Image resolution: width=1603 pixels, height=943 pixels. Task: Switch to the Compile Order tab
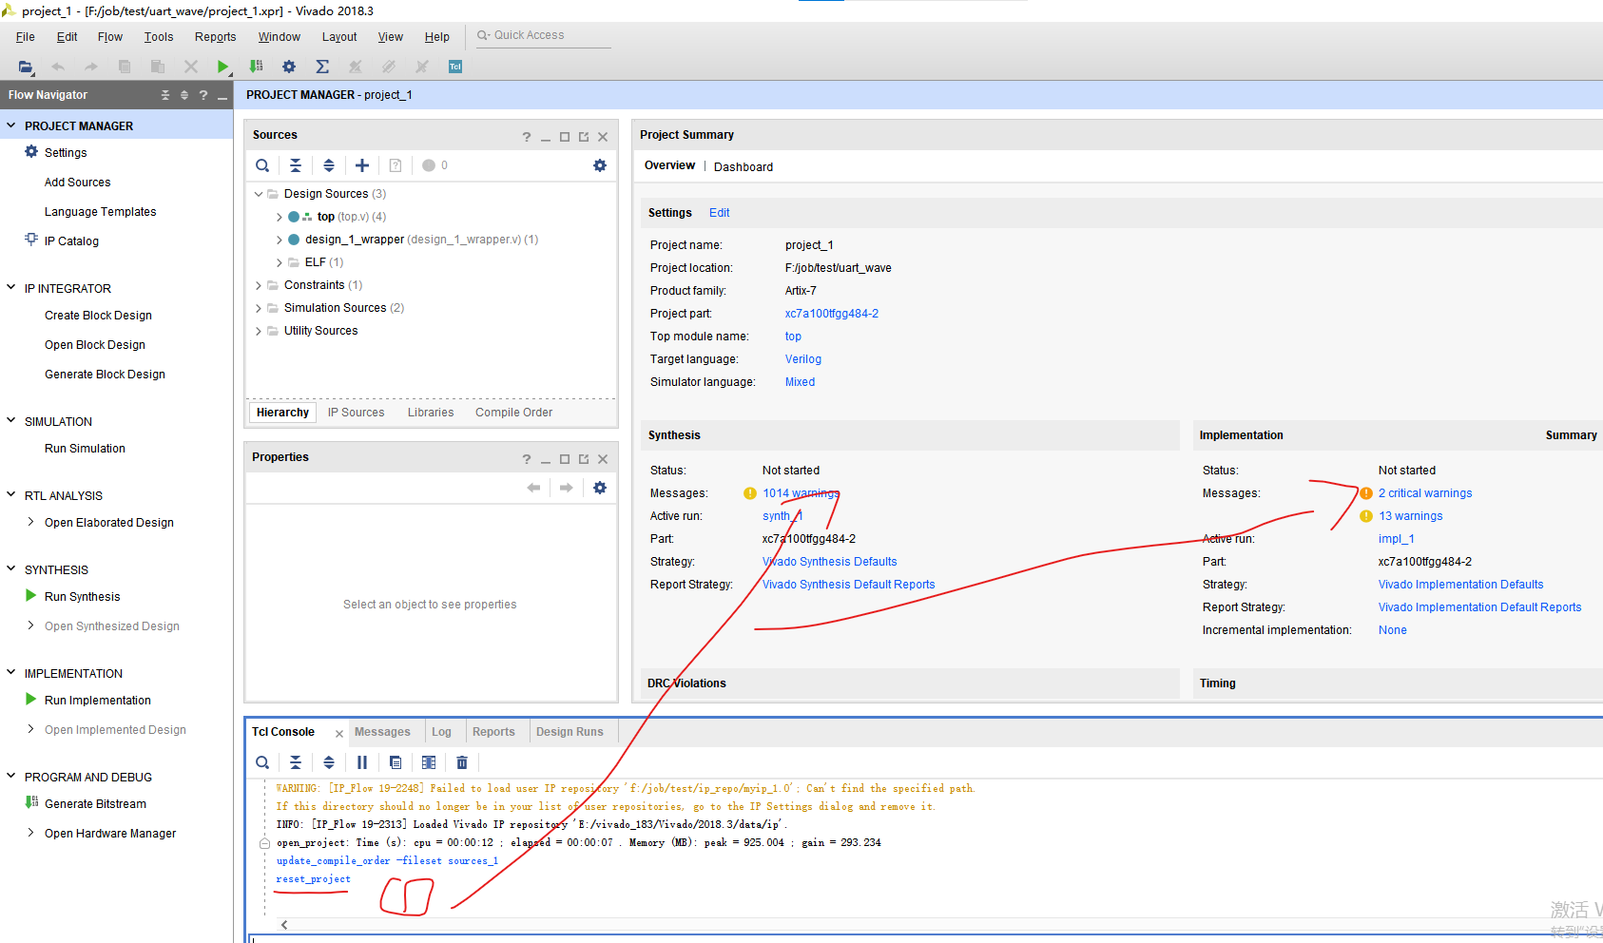pyautogui.click(x=513, y=413)
